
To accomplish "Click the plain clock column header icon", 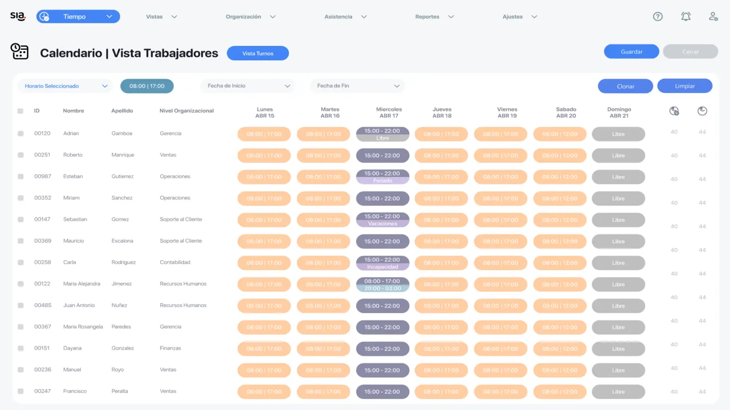I will (x=702, y=111).
